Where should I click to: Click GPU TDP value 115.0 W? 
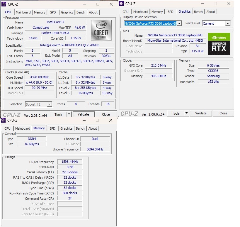198,51
